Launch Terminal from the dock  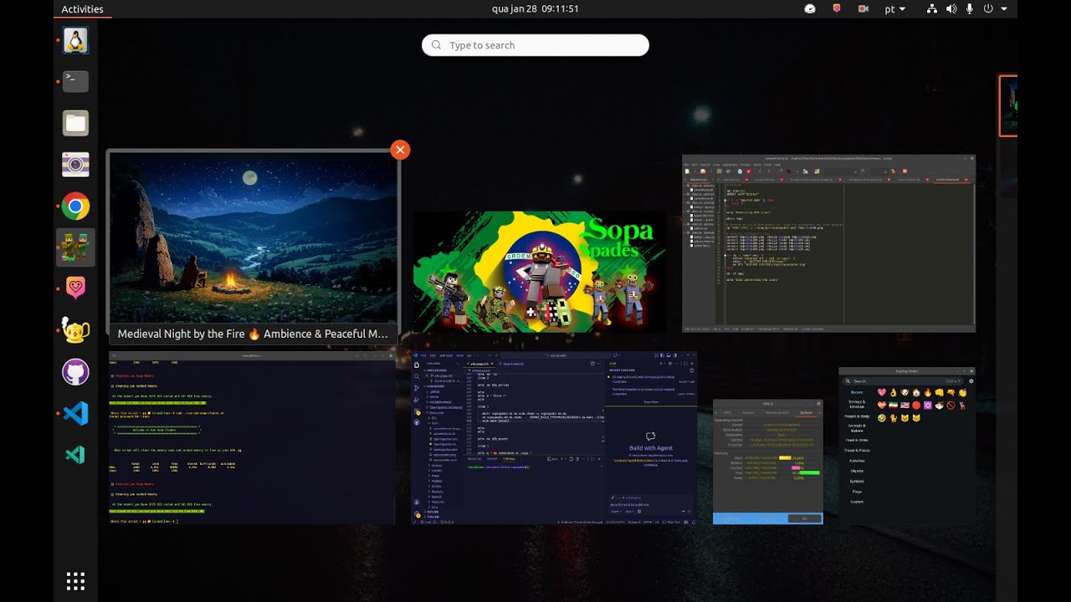(x=75, y=81)
